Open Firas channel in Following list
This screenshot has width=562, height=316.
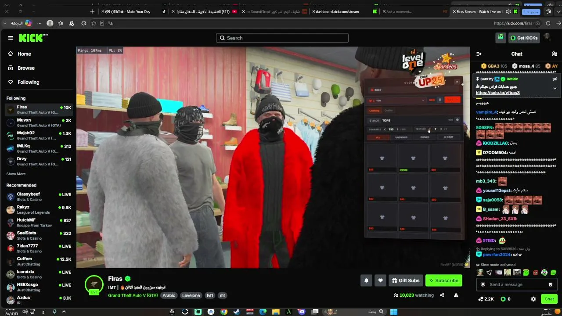(x=39, y=110)
